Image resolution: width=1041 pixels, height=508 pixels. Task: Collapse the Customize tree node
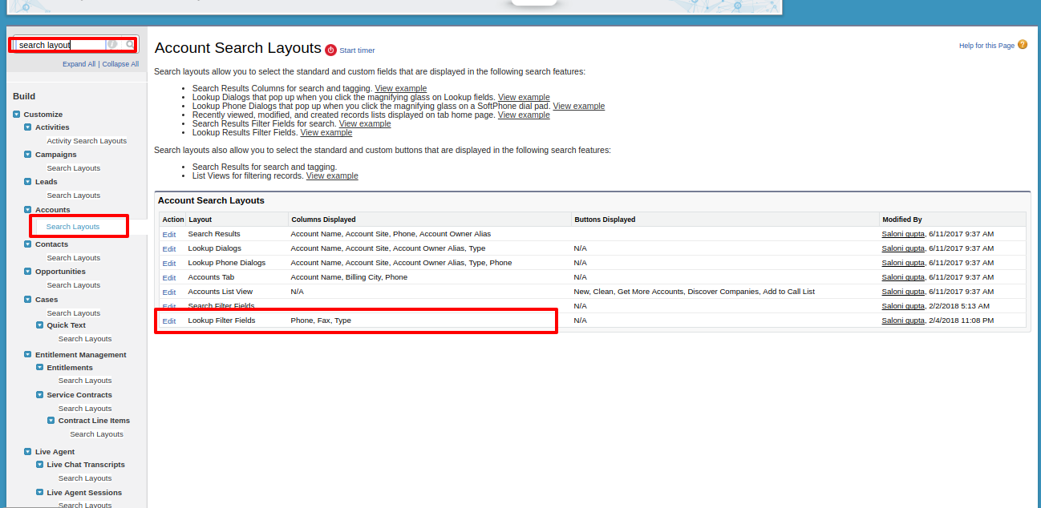point(17,115)
